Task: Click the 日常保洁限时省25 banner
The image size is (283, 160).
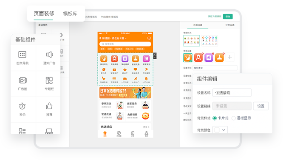Action: click(125, 93)
